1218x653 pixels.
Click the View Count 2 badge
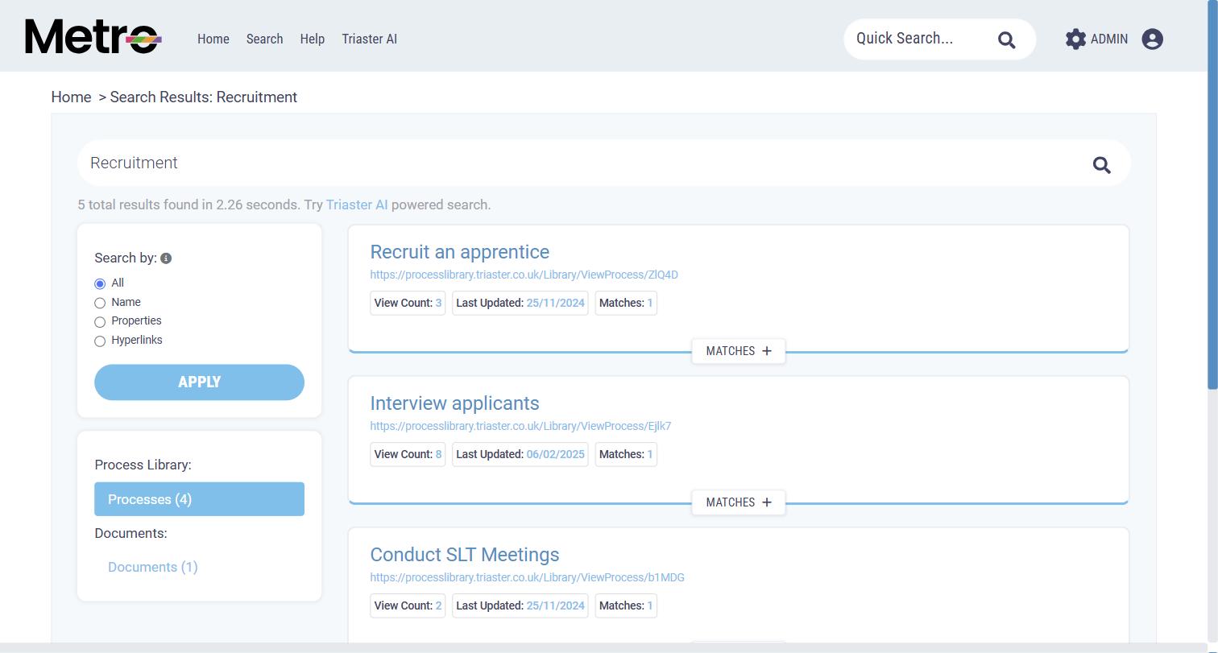[408, 605]
